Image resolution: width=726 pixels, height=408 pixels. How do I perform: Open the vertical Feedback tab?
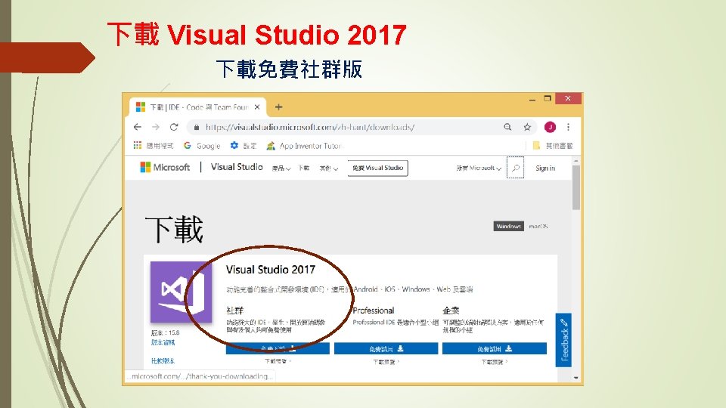(563, 340)
